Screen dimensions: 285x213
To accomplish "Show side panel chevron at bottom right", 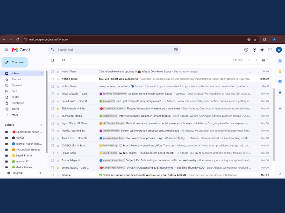I will pos(280,174).
